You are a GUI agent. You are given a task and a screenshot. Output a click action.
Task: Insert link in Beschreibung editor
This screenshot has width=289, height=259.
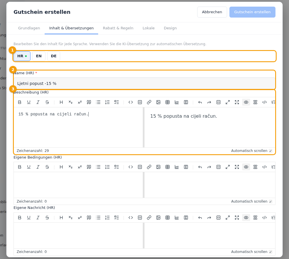pos(149,102)
